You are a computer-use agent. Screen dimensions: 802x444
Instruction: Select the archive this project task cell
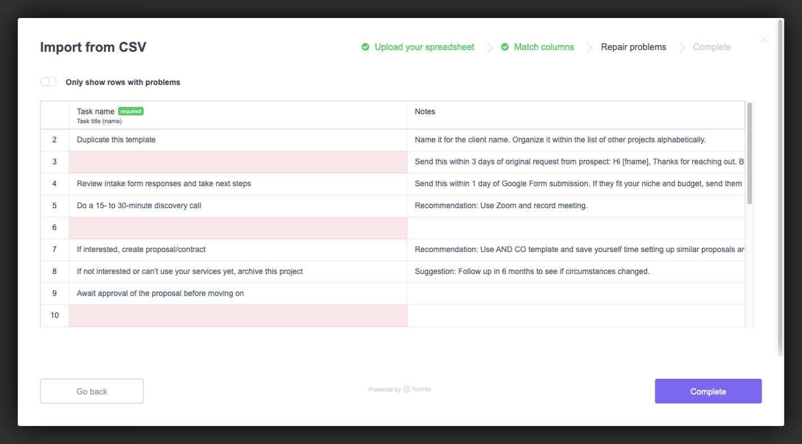(238, 272)
